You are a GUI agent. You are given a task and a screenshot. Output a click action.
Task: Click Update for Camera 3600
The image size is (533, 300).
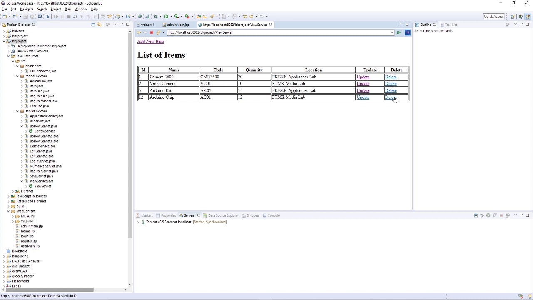(363, 77)
